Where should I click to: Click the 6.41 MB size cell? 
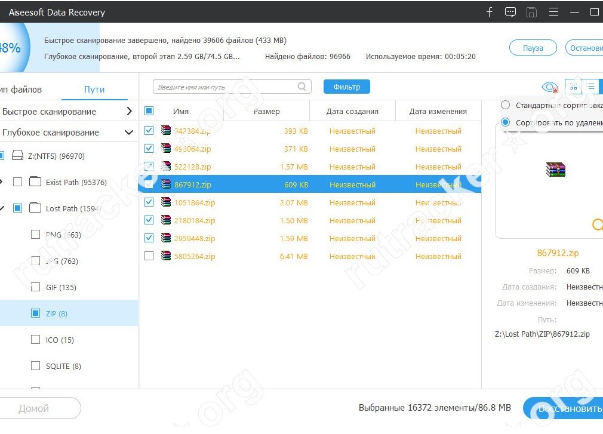[294, 257]
